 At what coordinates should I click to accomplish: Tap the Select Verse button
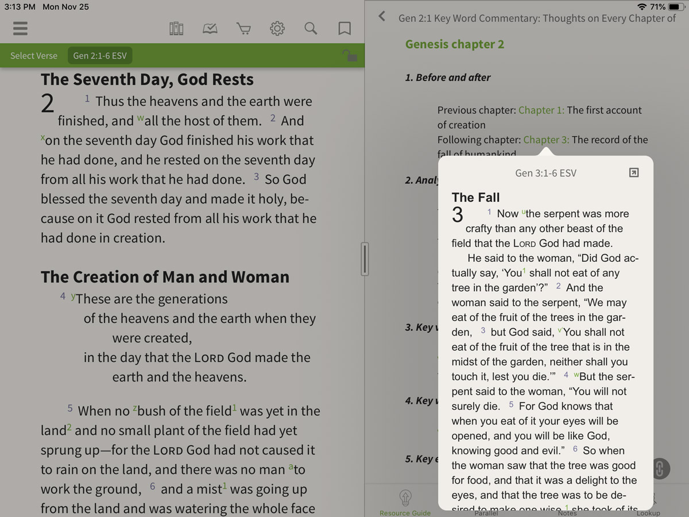point(34,56)
